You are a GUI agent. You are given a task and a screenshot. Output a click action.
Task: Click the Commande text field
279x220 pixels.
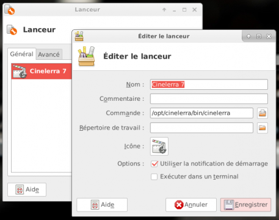coord(201,113)
